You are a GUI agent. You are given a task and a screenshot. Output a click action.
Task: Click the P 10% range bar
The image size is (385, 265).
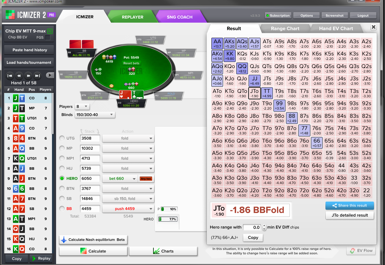tap(169, 209)
